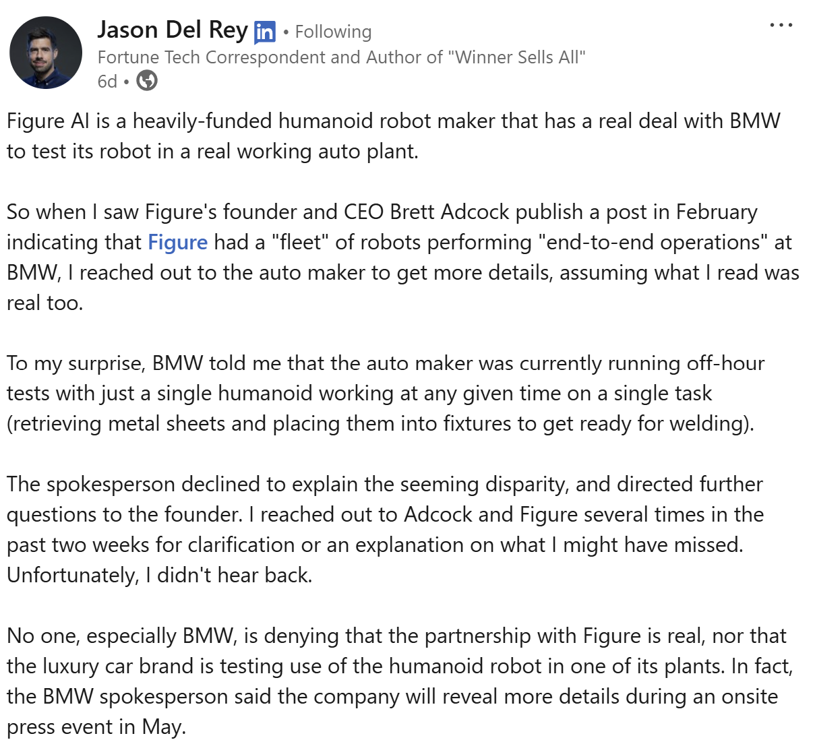Click the Fortune Tech Correspondent headline
This screenshot has height=740, width=813.
341,57
